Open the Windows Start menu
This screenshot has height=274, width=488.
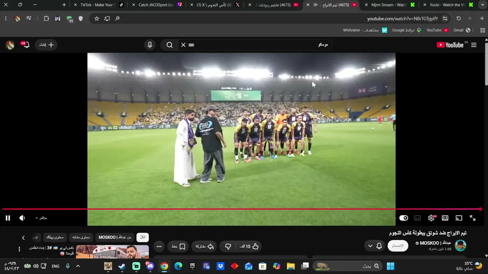390,266
